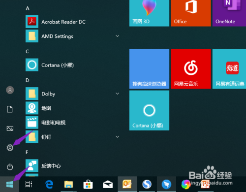
Task: Open the 网易云音乐 tile
Action: 191,69
